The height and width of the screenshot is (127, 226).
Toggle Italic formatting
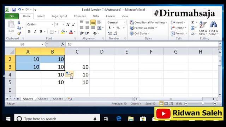click(x=35, y=31)
